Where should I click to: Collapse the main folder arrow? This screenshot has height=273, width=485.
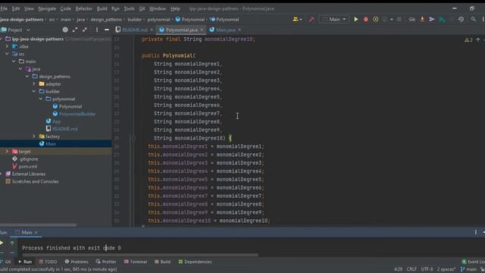click(x=14, y=61)
